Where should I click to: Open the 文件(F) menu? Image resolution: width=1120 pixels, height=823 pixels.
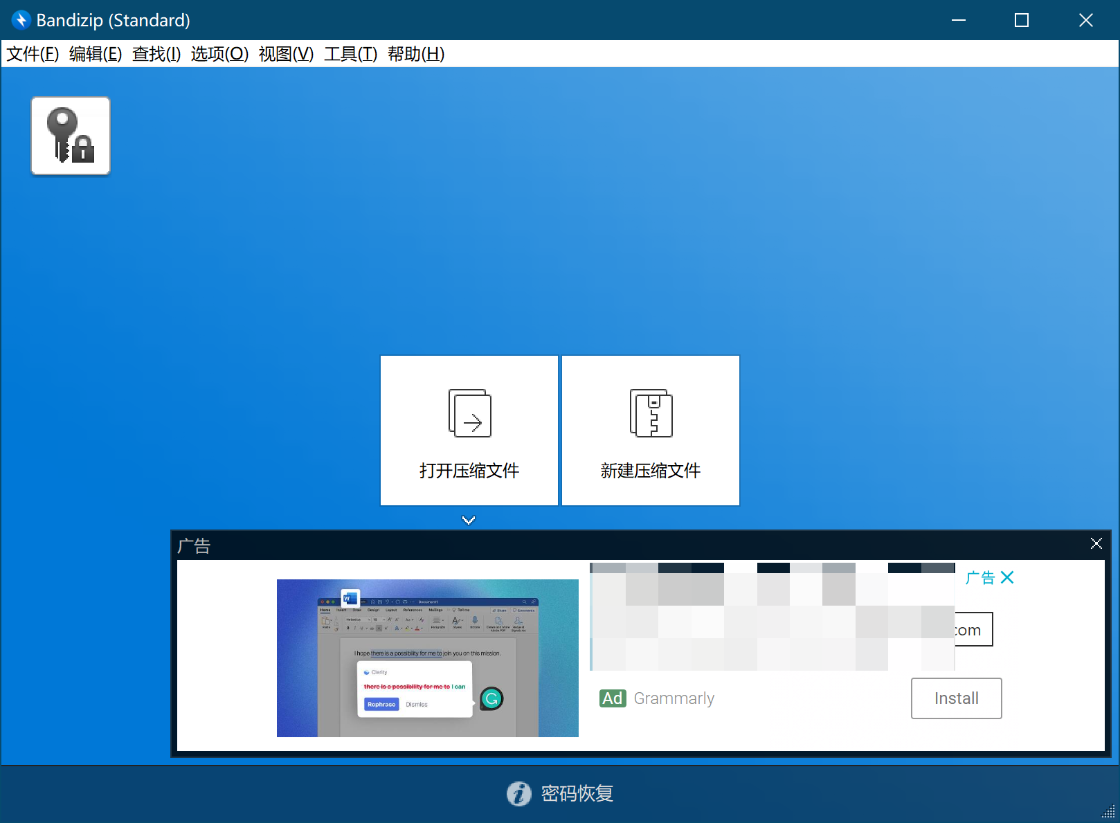[33, 54]
